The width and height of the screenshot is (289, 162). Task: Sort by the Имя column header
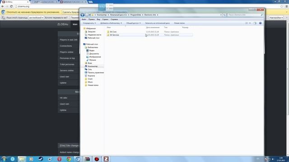click(109, 27)
